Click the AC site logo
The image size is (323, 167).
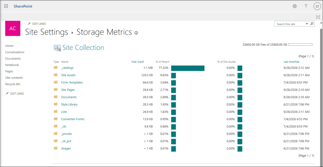pyautogui.click(x=13, y=28)
